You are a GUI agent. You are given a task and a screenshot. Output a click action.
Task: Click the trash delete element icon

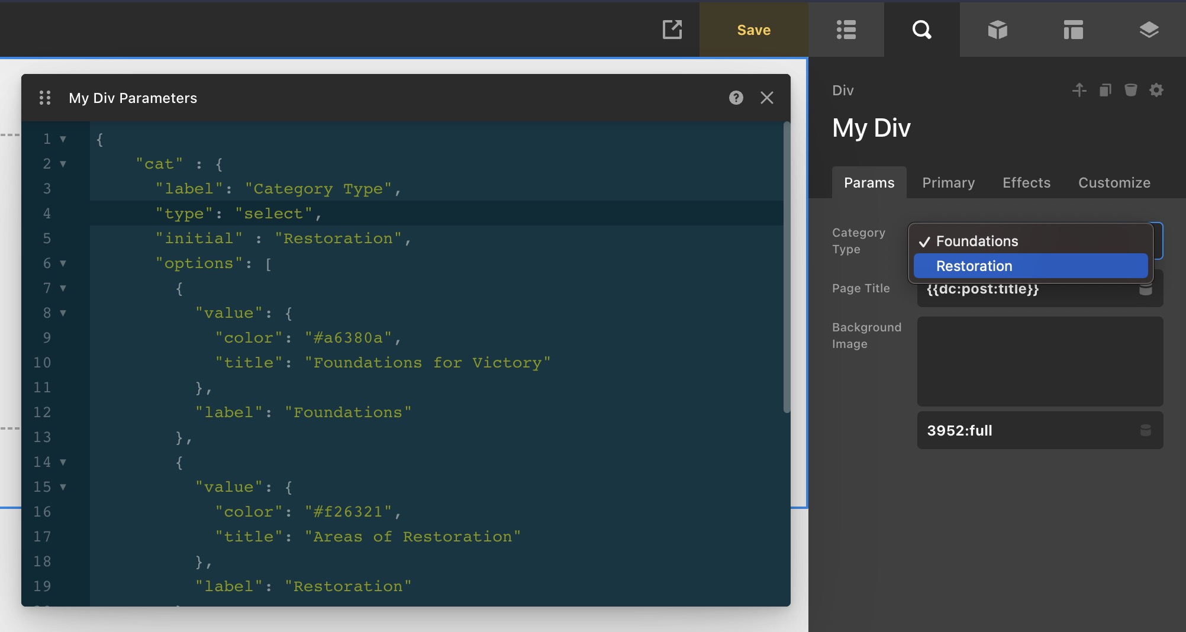tap(1130, 90)
